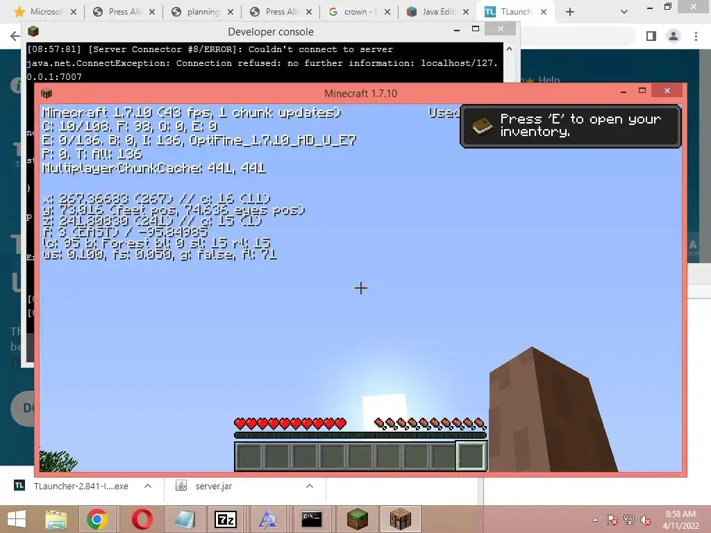Open the network status tray icon
This screenshot has height=533, width=711.
(x=629, y=520)
